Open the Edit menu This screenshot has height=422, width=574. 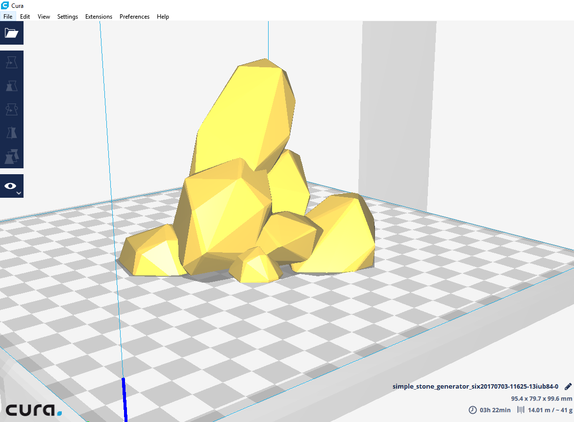(x=25, y=17)
